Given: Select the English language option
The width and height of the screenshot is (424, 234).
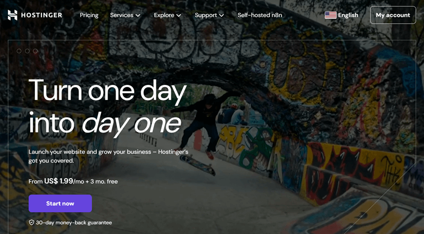Looking at the screenshot, I should [x=348, y=15].
